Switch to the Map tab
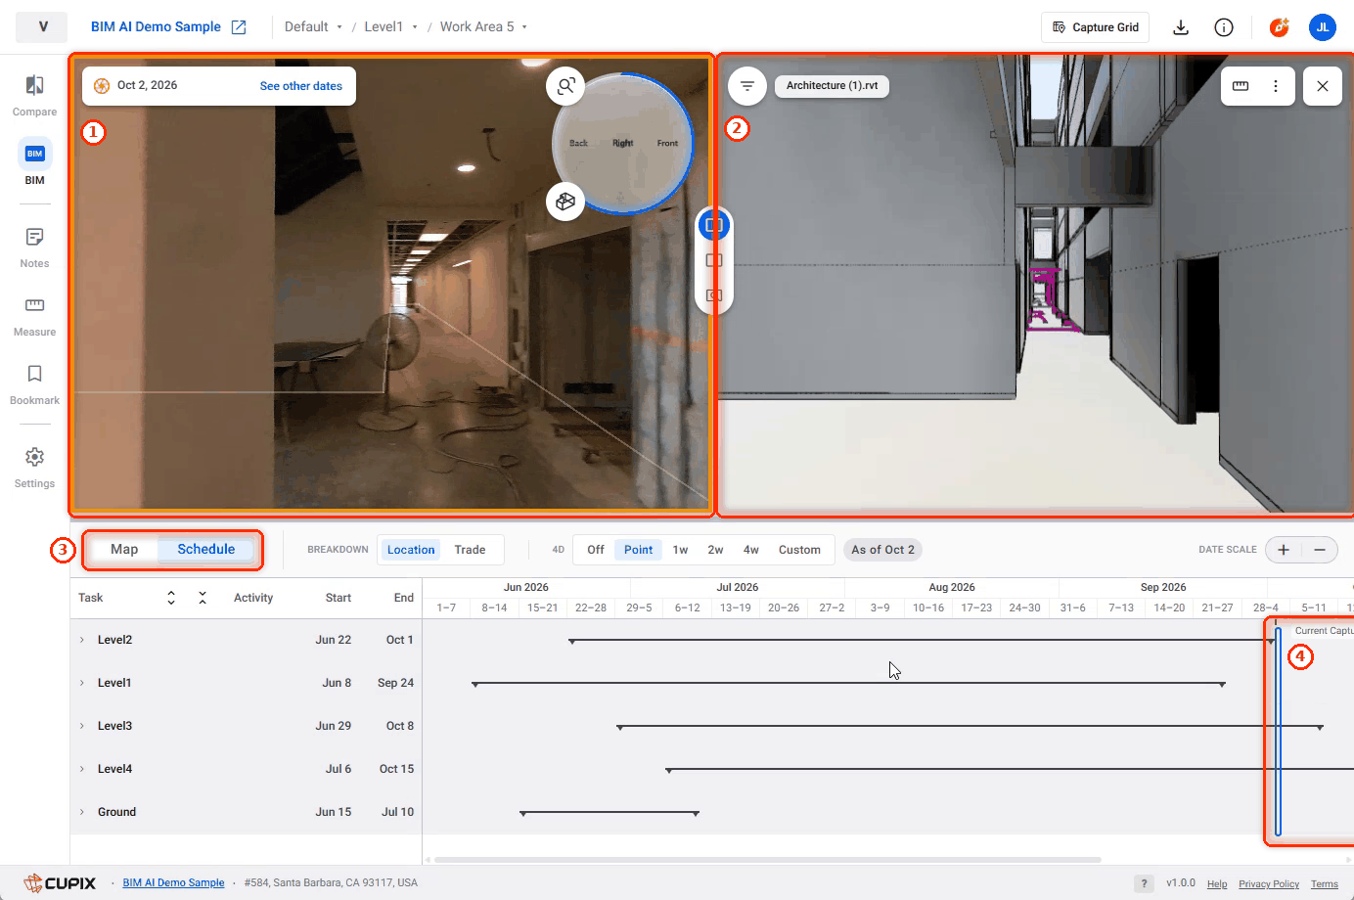Viewport: 1354px width, 900px height. click(x=124, y=550)
